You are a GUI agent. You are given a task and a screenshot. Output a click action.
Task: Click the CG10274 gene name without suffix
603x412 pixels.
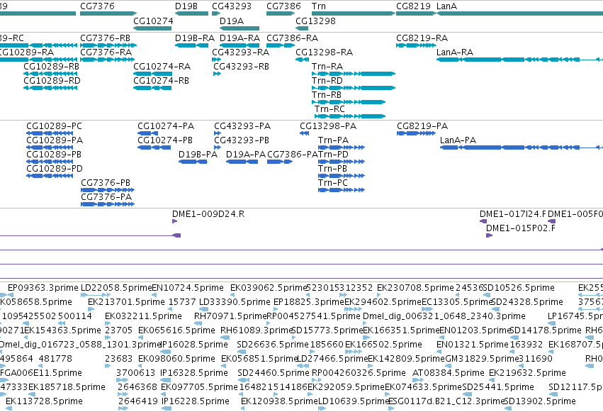pos(153,21)
